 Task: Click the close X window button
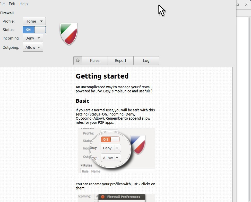pyautogui.click(x=246, y=5)
